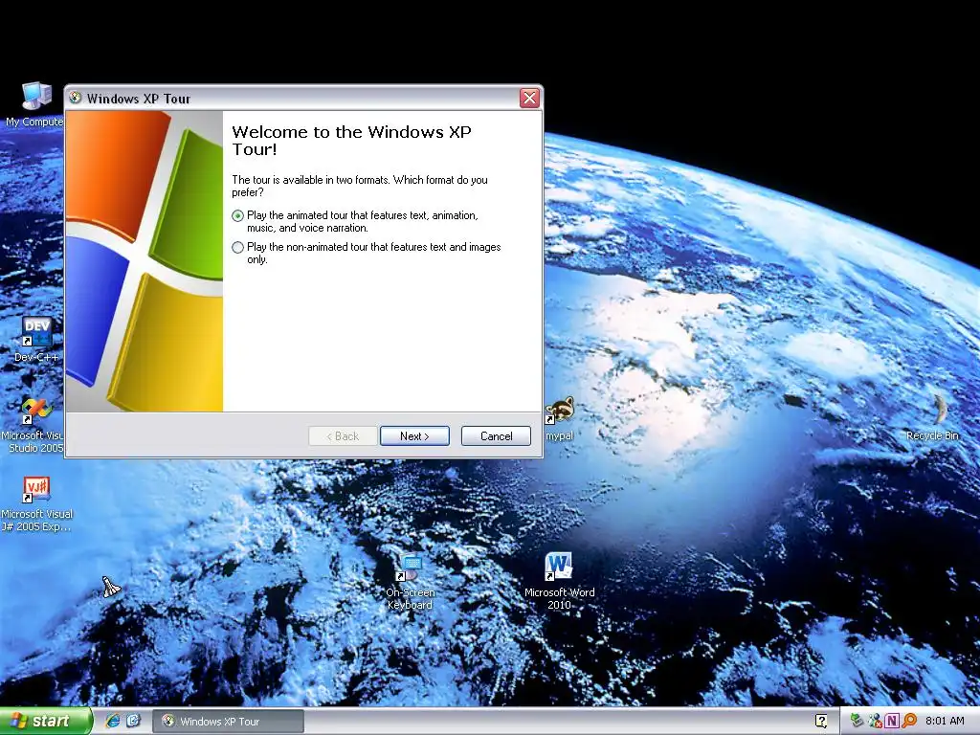Click the second Quick Launch browser icon
Image resolution: width=980 pixels, height=735 pixels.
pyautogui.click(x=133, y=721)
